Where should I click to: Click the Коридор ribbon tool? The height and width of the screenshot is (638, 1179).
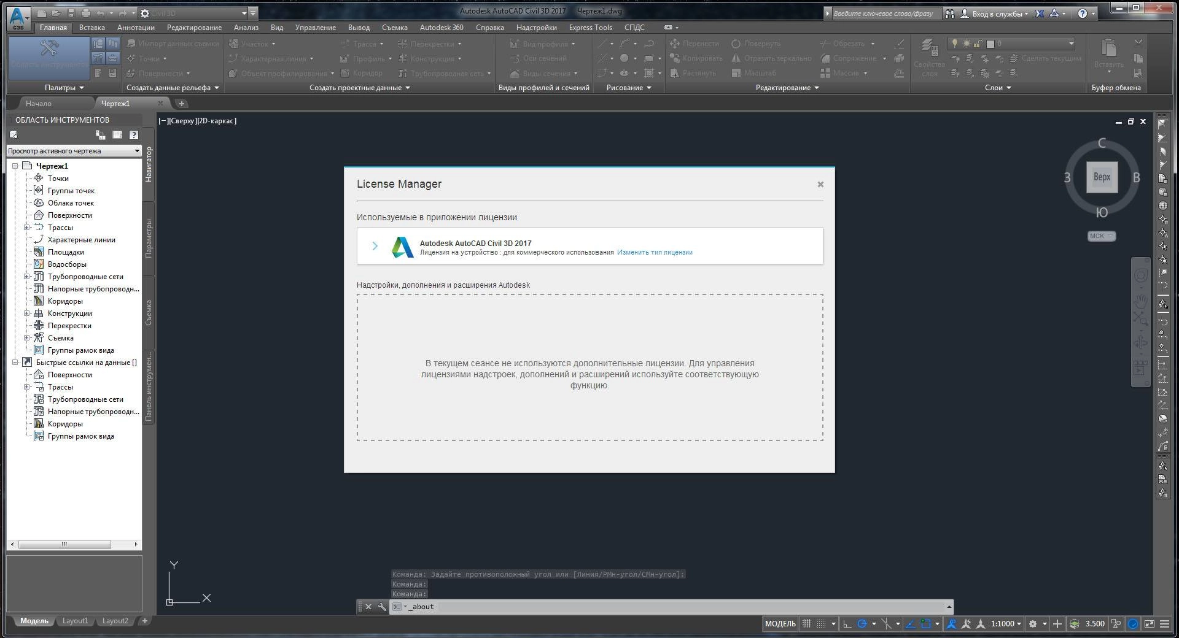(x=362, y=73)
